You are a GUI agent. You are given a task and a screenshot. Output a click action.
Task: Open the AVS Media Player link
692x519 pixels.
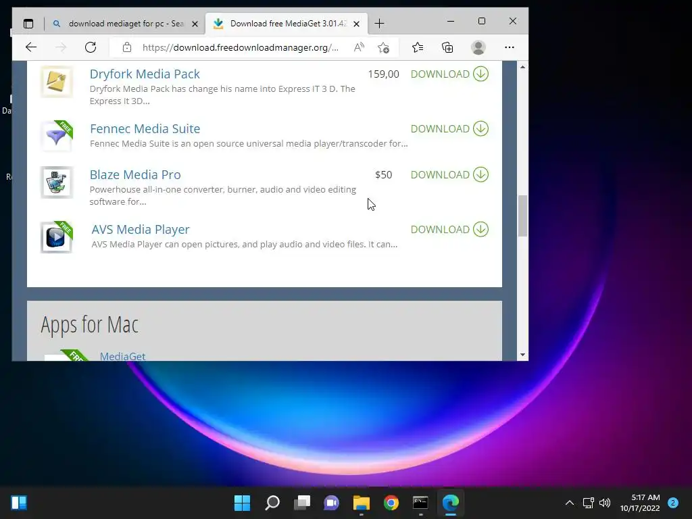coord(141,229)
